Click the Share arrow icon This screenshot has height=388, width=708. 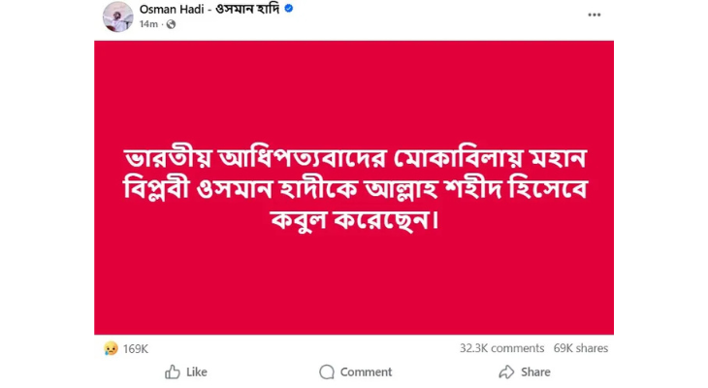(505, 372)
